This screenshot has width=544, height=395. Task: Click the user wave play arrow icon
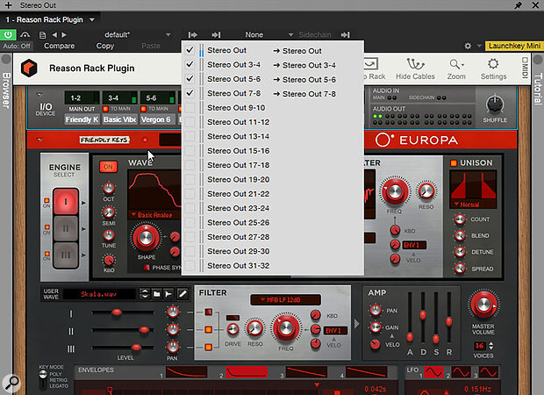point(169,294)
